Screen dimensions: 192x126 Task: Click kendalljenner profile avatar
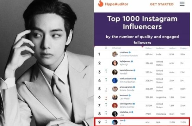click(115, 72)
